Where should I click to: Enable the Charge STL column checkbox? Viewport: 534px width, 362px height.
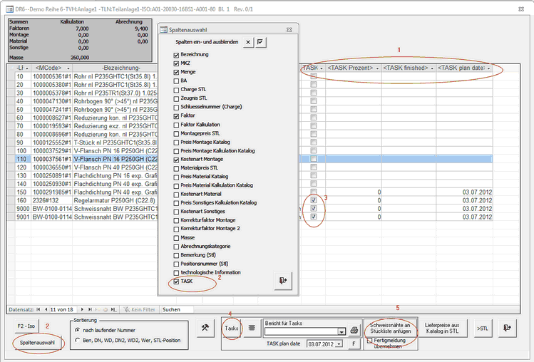pos(176,89)
